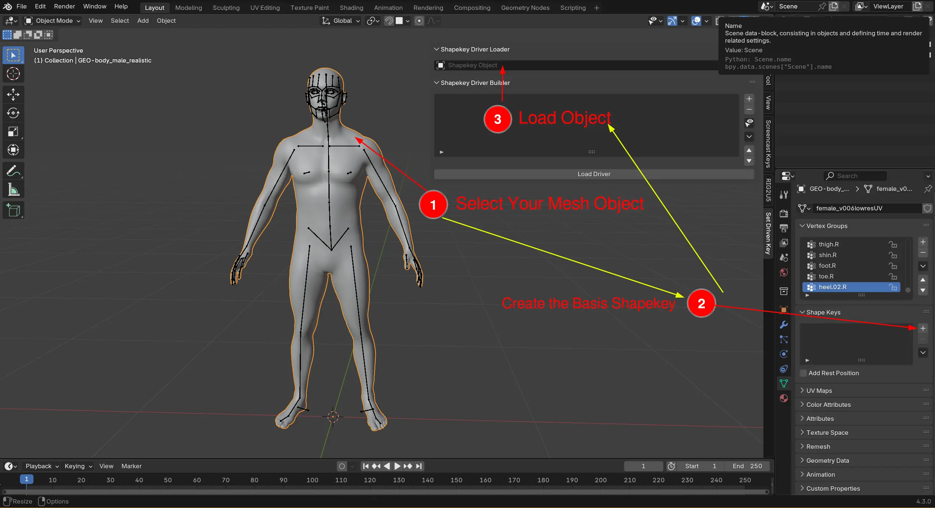
Task: Click the Load Driver button
Action: 593,174
